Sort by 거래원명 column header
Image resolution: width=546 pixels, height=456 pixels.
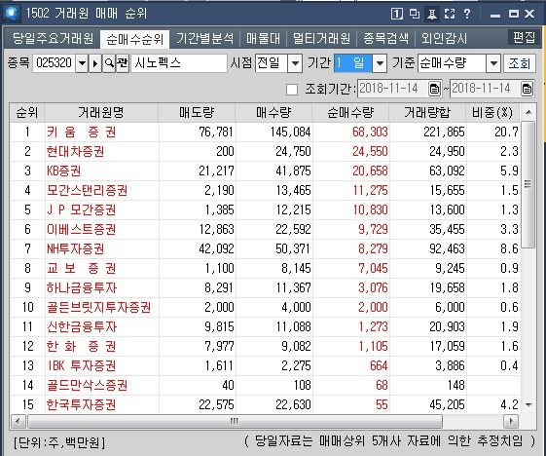tap(101, 113)
